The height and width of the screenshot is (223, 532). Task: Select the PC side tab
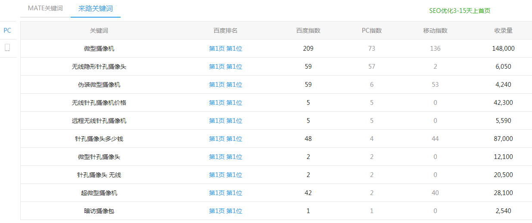[x=7, y=31]
